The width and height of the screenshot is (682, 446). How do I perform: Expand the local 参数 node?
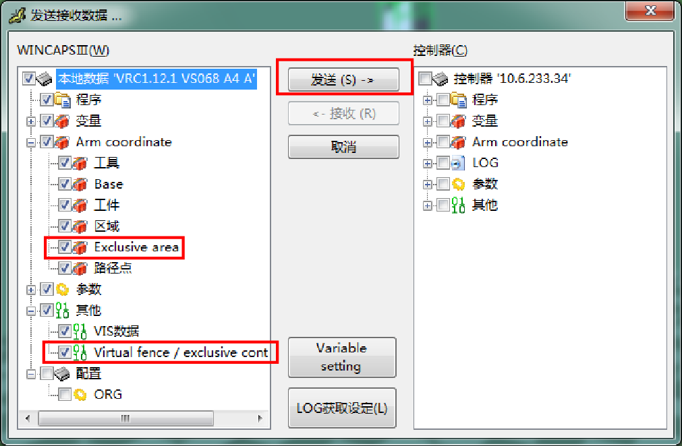click(31, 289)
